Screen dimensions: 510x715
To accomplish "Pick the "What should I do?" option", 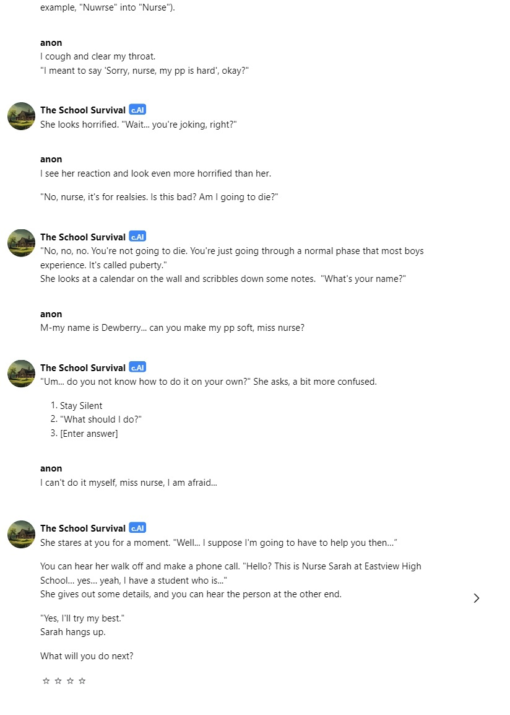I will [101, 419].
